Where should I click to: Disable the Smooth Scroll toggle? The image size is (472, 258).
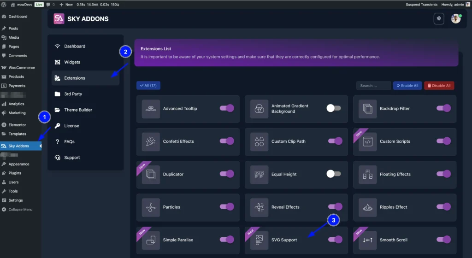[444, 240]
